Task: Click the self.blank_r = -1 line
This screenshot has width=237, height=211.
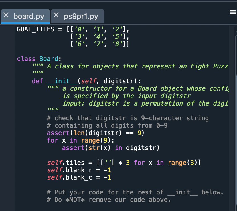Action: tap(78, 170)
